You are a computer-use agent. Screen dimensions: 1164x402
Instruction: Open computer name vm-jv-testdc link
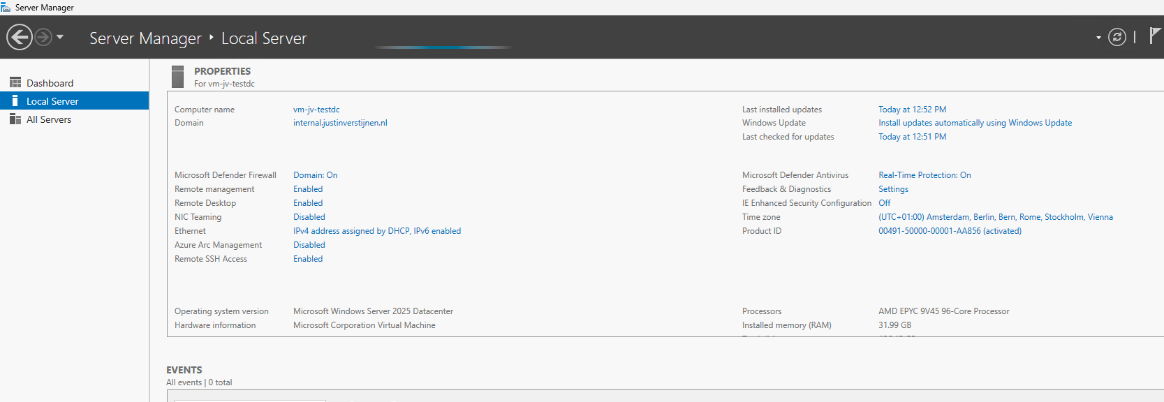coord(316,110)
